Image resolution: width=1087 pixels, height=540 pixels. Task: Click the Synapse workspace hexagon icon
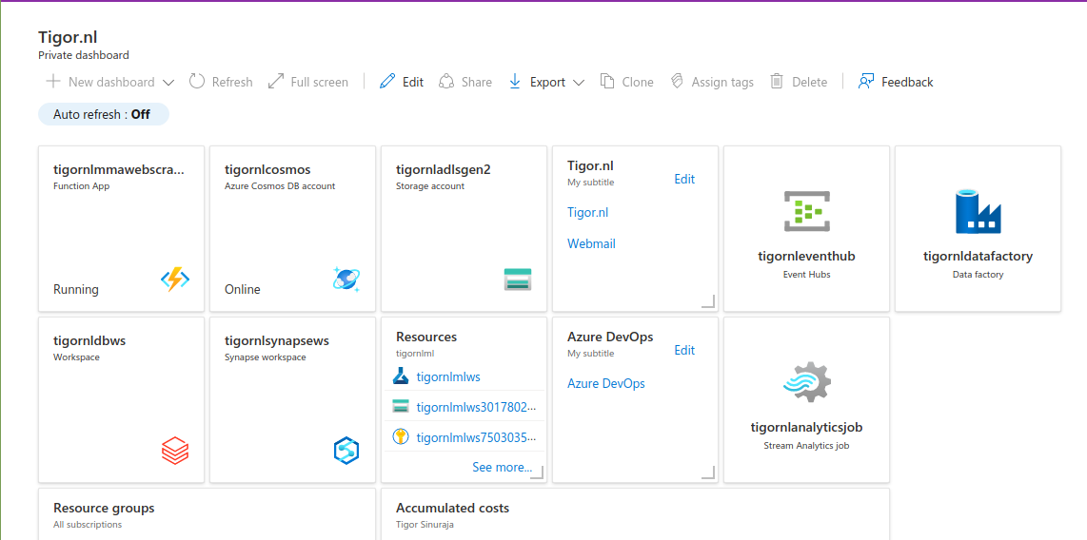(346, 451)
